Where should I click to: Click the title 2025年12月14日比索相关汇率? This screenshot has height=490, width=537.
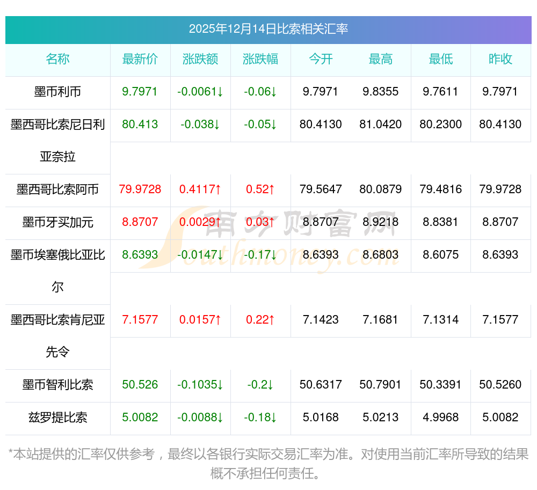pos(268,29)
